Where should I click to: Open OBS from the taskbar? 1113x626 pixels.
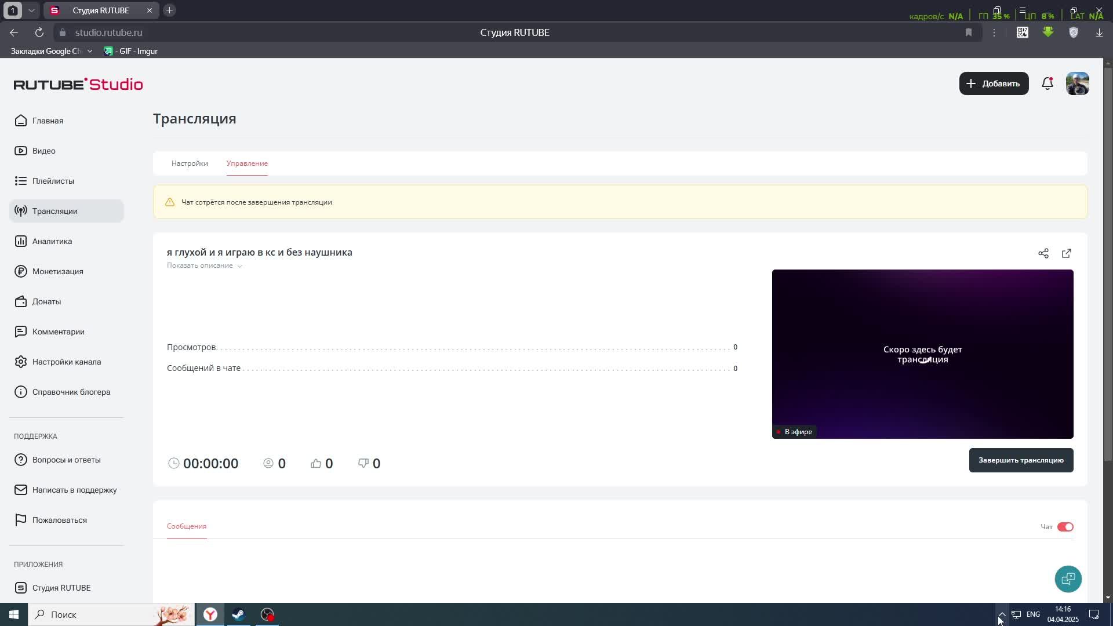pos(267,614)
